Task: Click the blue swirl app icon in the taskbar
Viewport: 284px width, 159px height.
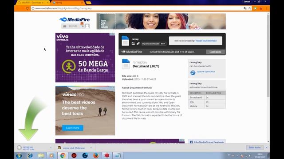Action: point(85,155)
